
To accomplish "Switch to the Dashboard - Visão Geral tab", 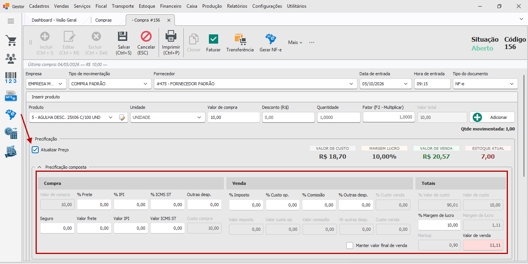I will click(54, 20).
